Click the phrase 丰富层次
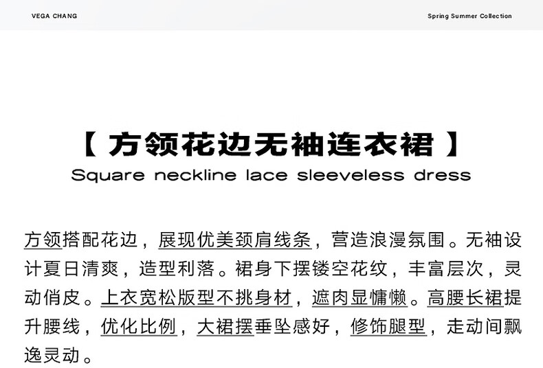Viewport: 543px width, 368px height. pos(446,268)
